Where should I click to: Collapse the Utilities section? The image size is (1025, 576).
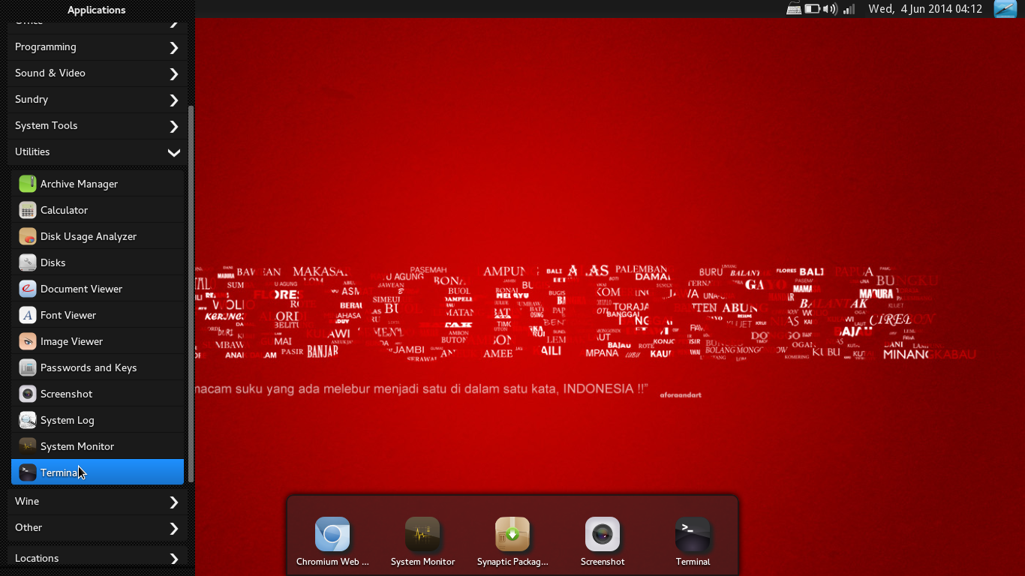pyautogui.click(x=95, y=151)
